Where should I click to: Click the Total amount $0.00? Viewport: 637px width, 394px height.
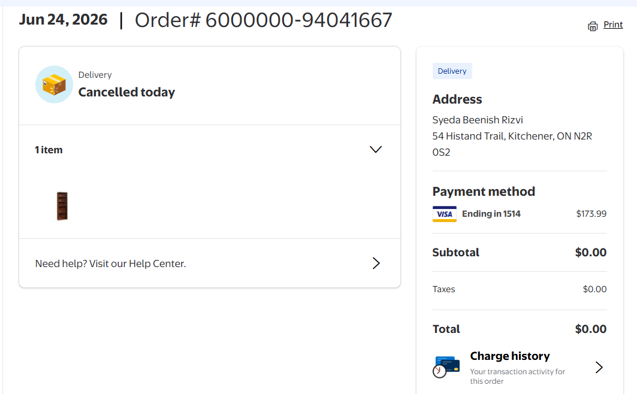(591, 329)
